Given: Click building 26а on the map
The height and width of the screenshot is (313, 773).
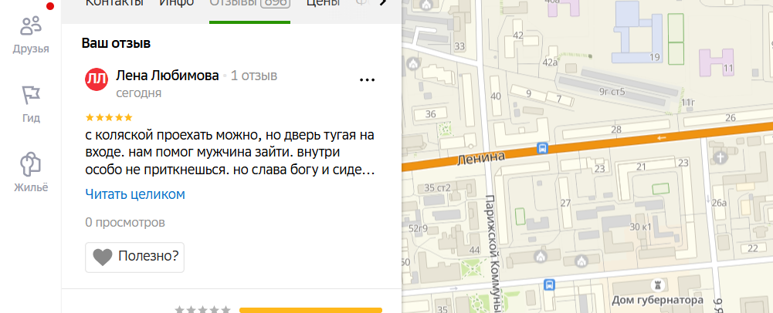Looking at the screenshot, I should [719, 202].
